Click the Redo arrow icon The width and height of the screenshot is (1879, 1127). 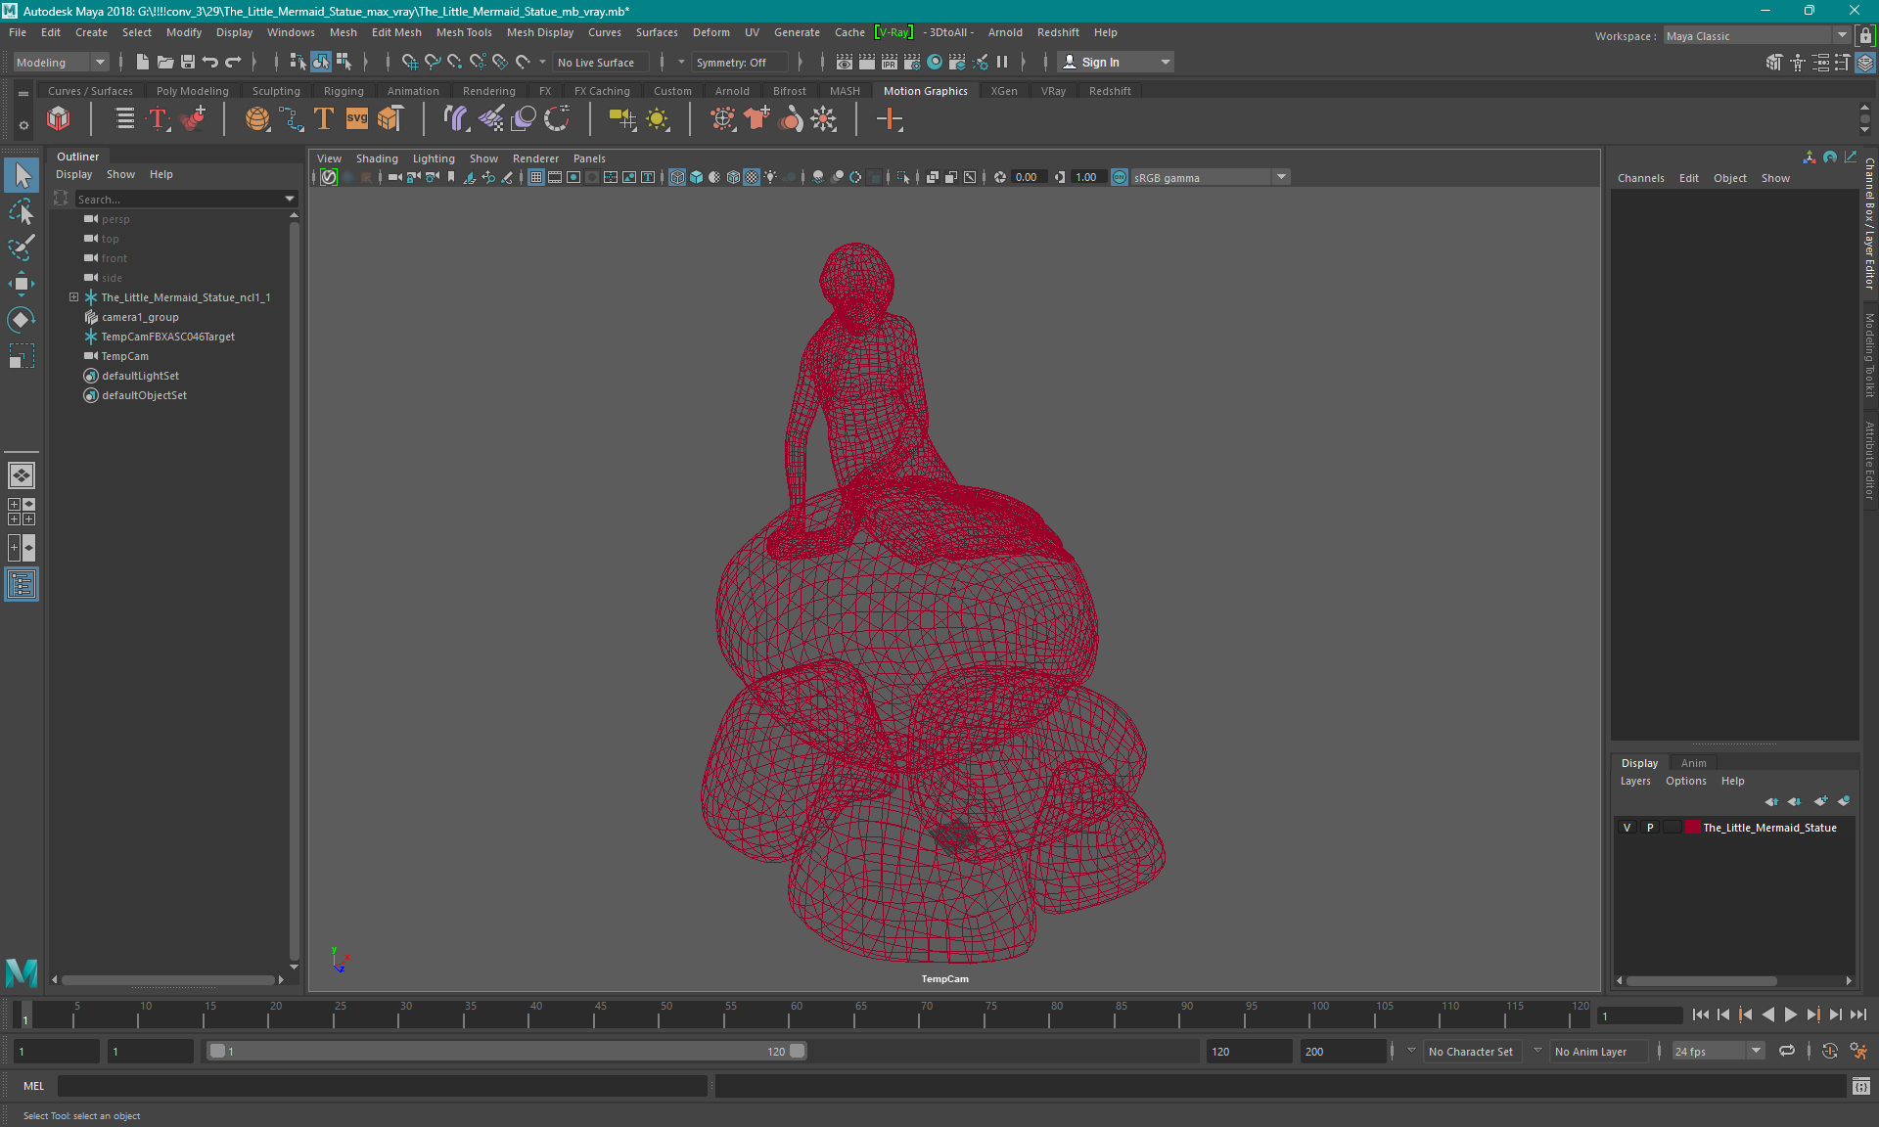click(x=233, y=62)
